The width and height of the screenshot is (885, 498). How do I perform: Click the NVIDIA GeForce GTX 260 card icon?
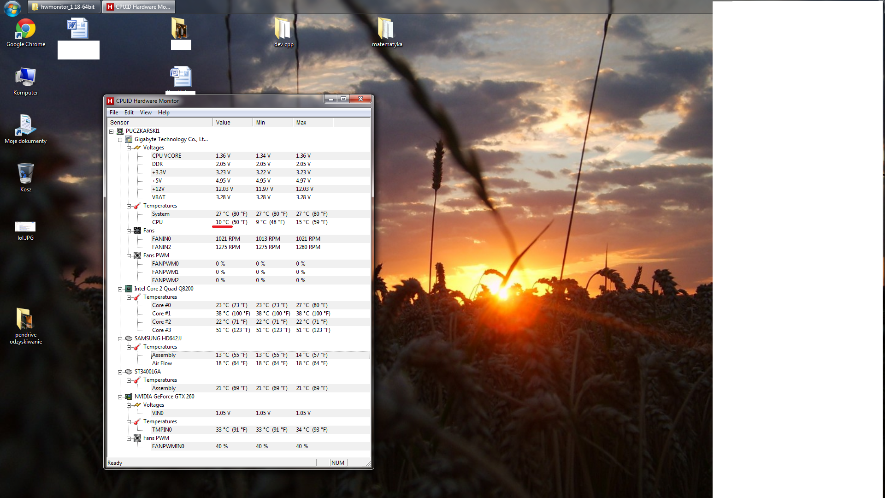point(129,397)
